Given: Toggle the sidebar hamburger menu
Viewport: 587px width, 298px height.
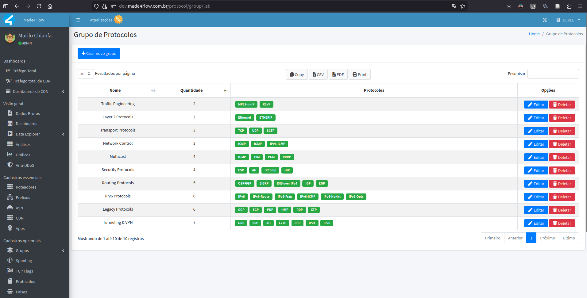Looking at the screenshot, I should point(78,20).
